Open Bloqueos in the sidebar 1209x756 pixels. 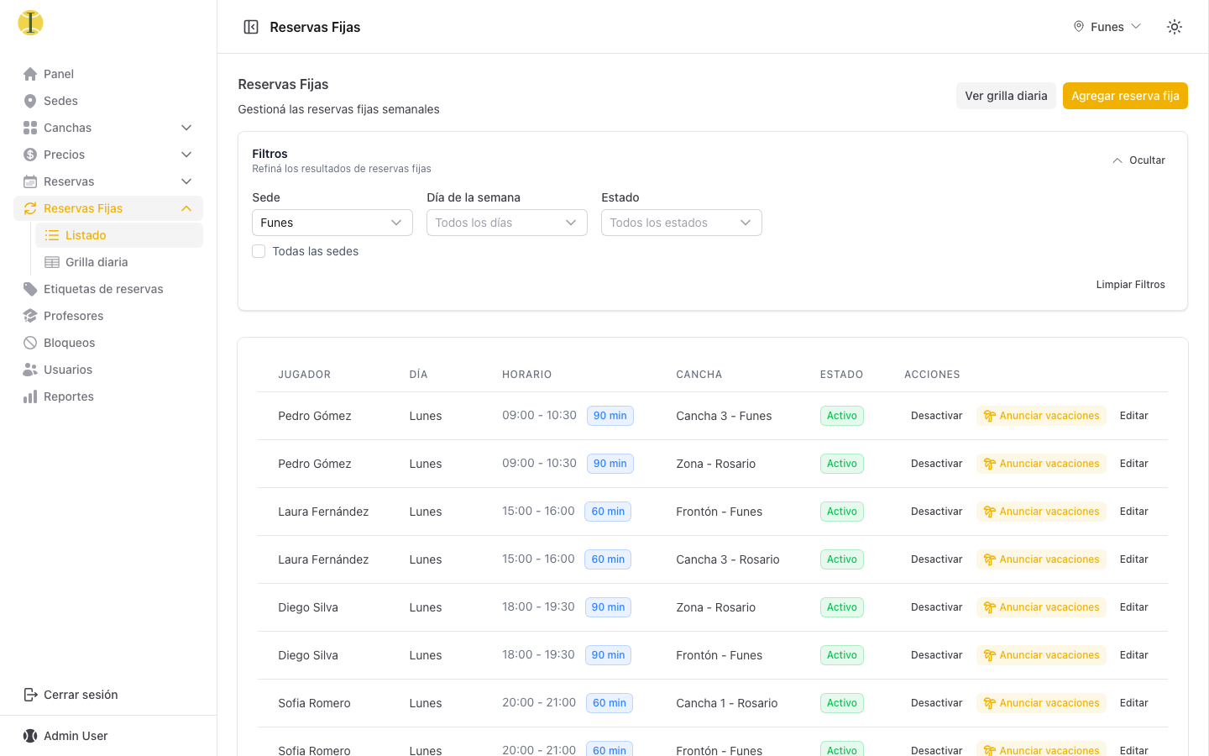[x=108, y=343]
